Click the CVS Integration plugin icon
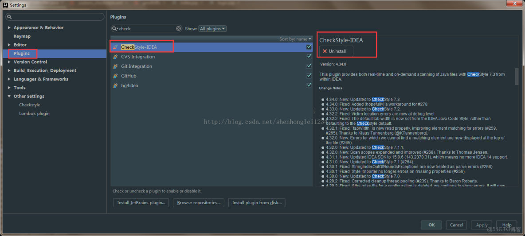The height and width of the screenshot is (236, 525). 115,57
